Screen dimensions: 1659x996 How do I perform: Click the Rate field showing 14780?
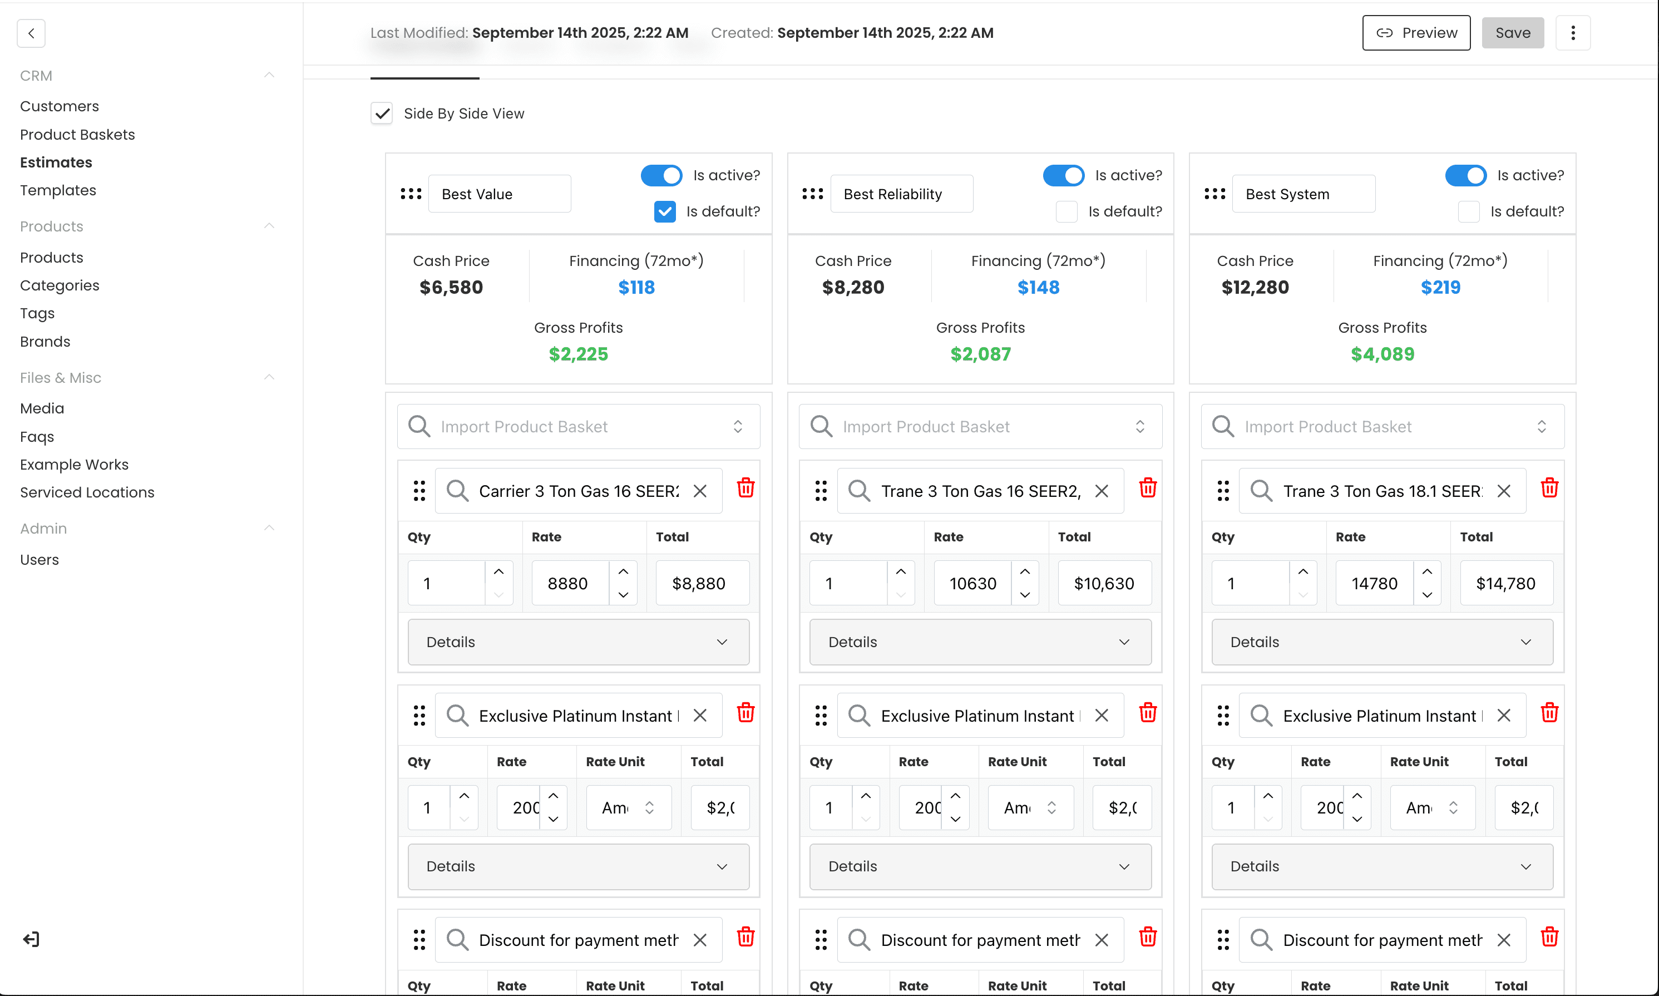click(1375, 583)
